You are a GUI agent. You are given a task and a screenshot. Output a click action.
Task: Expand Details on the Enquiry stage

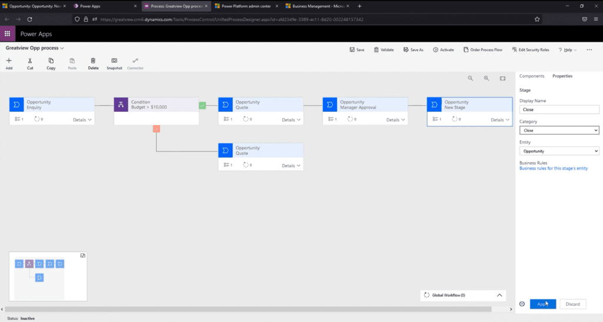(82, 120)
